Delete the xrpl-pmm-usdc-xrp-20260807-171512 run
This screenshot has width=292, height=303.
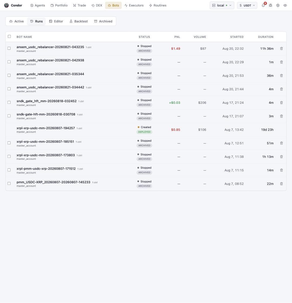[x=281, y=170]
